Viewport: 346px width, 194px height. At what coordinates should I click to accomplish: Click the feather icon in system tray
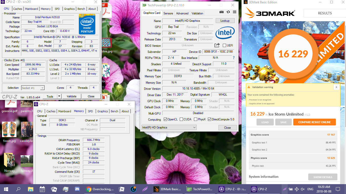click(x=285, y=189)
